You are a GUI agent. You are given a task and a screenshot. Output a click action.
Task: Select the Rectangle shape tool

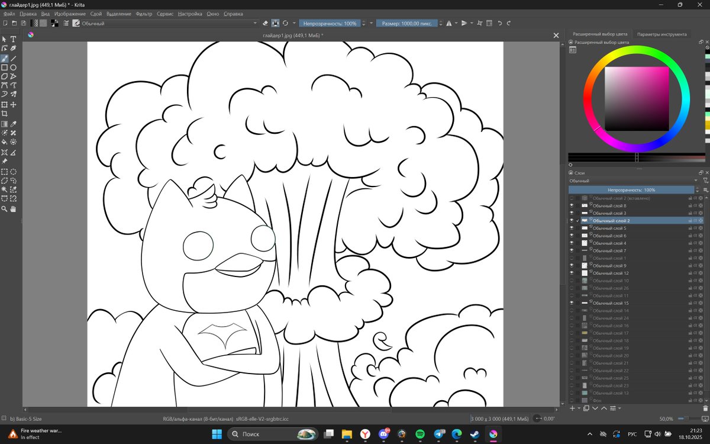[x=4, y=67]
